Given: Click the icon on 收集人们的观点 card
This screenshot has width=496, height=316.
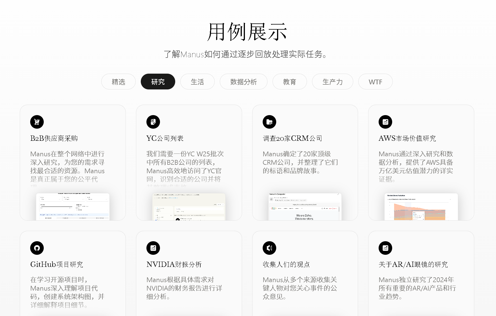Looking at the screenshot, I should click(269, 248).
